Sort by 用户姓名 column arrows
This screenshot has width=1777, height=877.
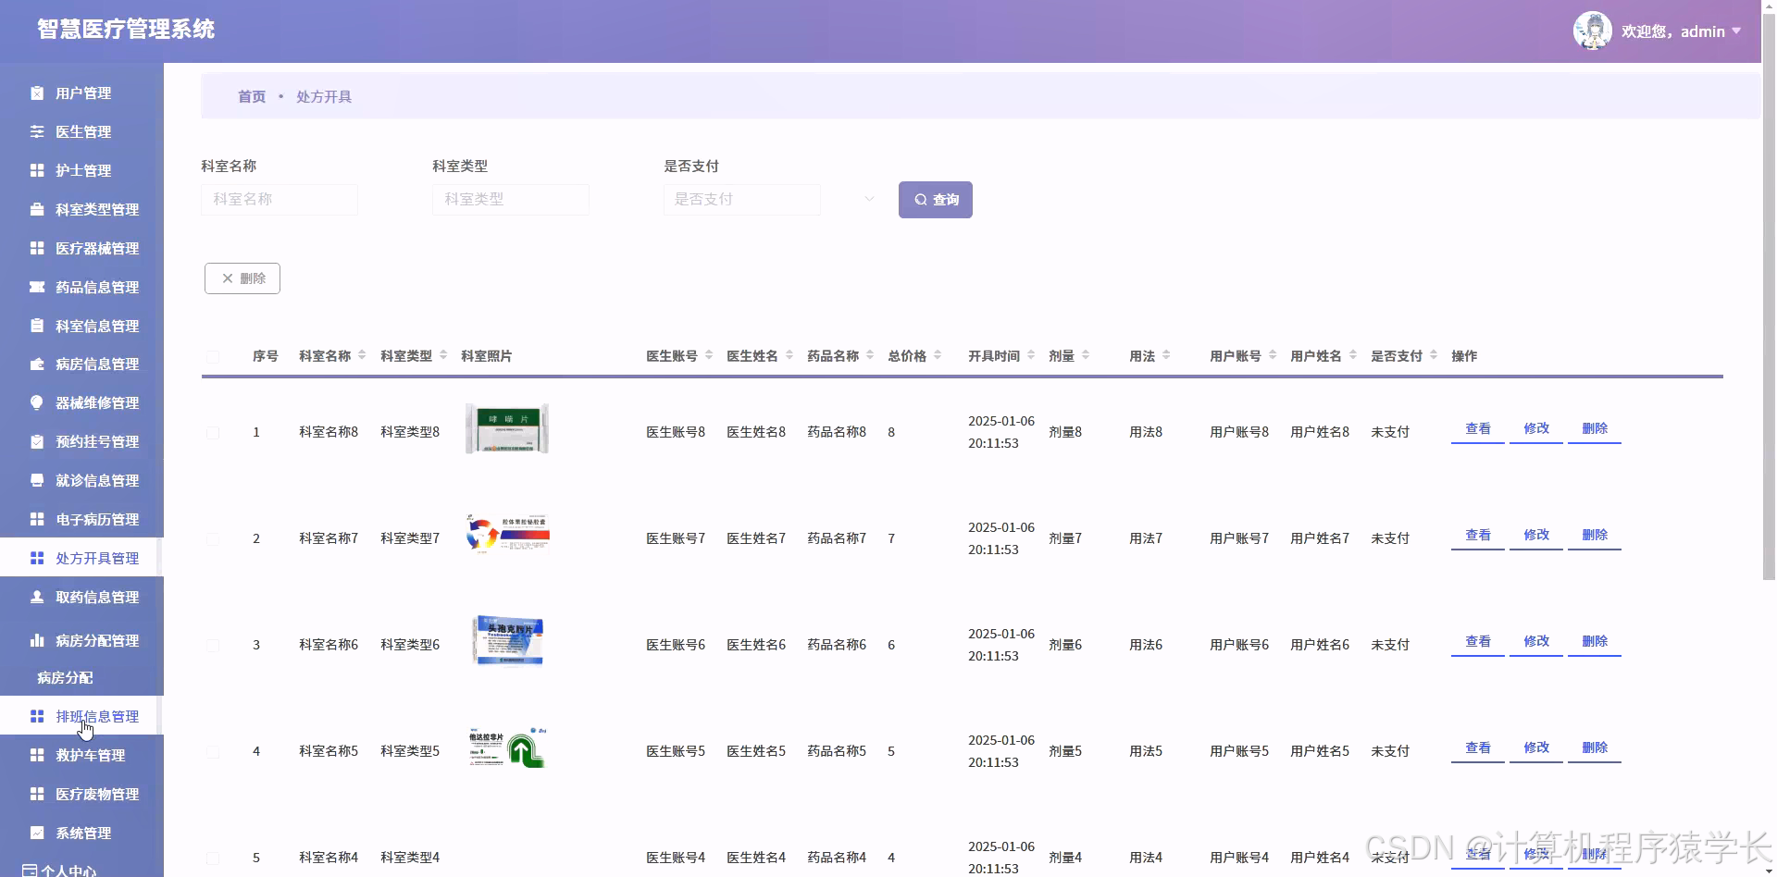1353,355
